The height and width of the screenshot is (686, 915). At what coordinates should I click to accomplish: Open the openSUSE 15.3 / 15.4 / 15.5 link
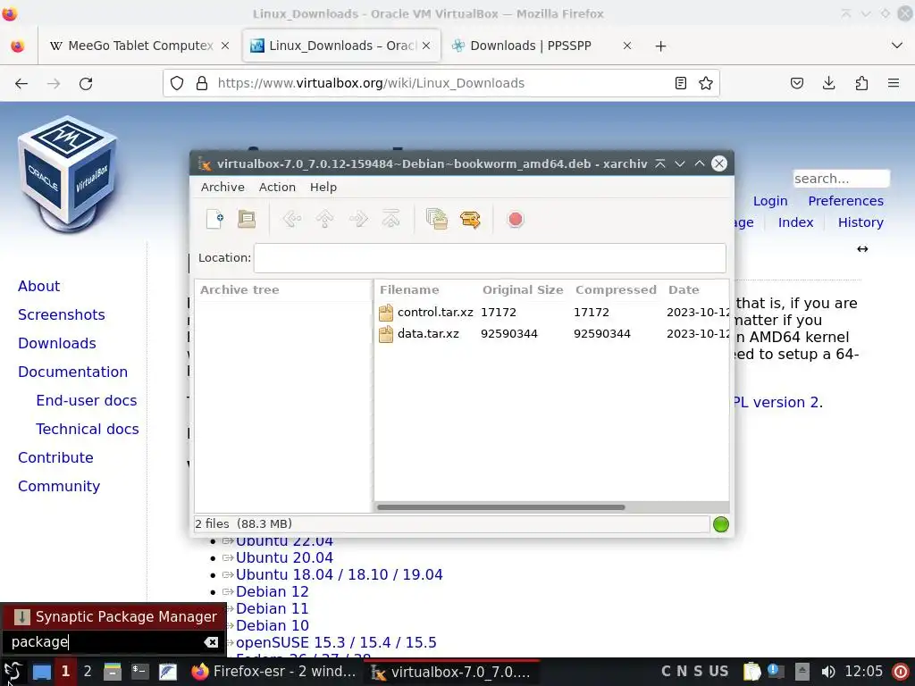[336, 642]
